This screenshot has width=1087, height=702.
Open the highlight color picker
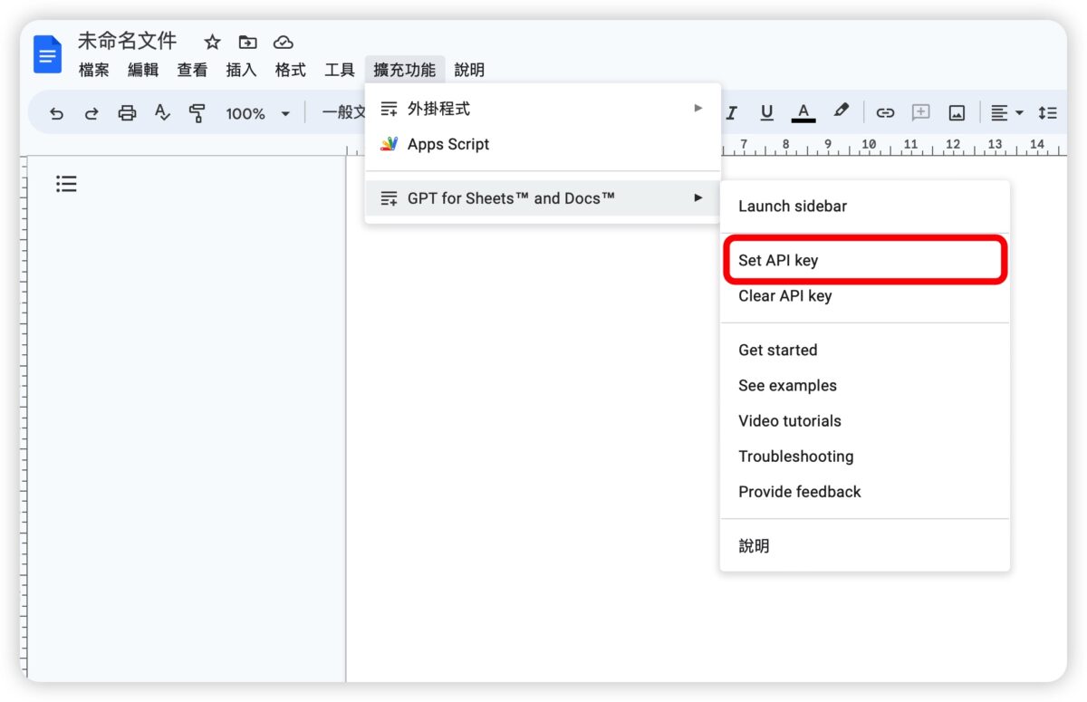[x=842, y=112]
